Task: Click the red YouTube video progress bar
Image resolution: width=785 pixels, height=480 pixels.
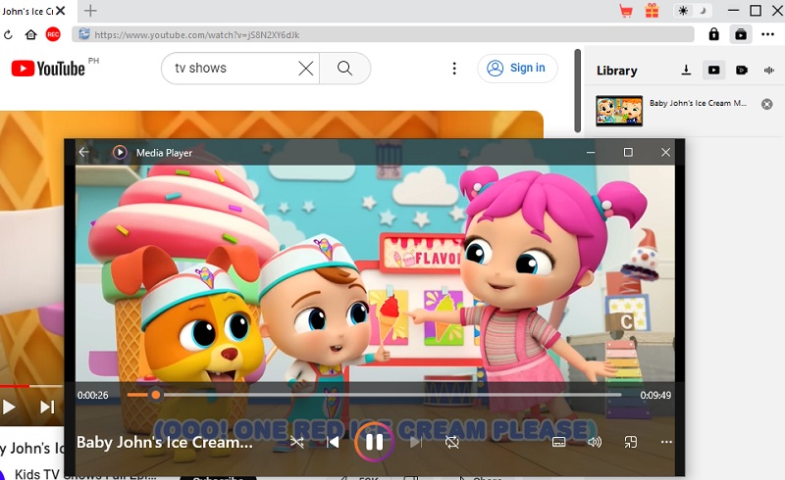Action: pyautogui.click(x=15, y=386)
